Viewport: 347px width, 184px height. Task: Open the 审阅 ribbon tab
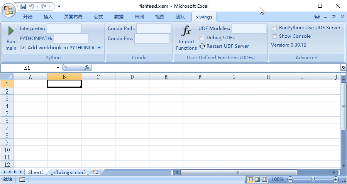coord(139,17)
